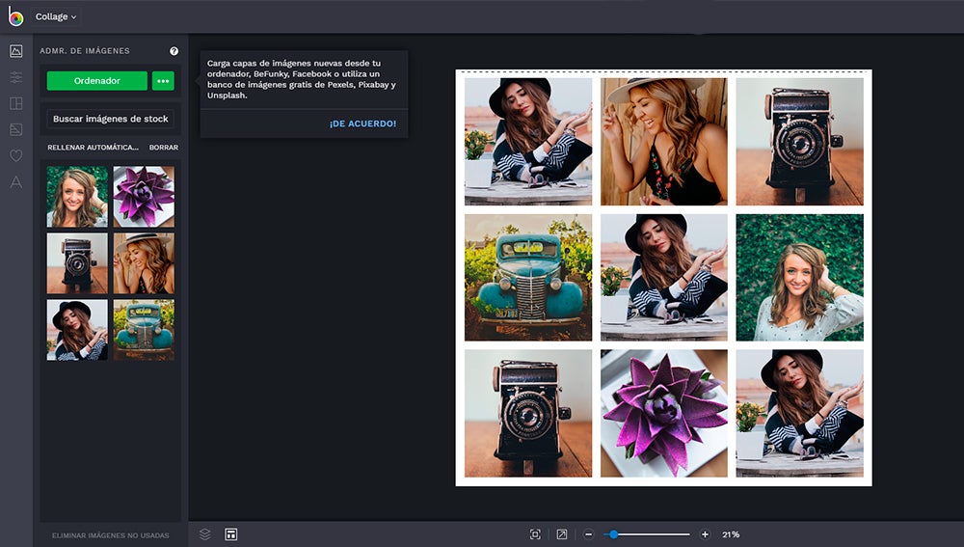Click Buscar imágenes de stock button

point(111,119)
